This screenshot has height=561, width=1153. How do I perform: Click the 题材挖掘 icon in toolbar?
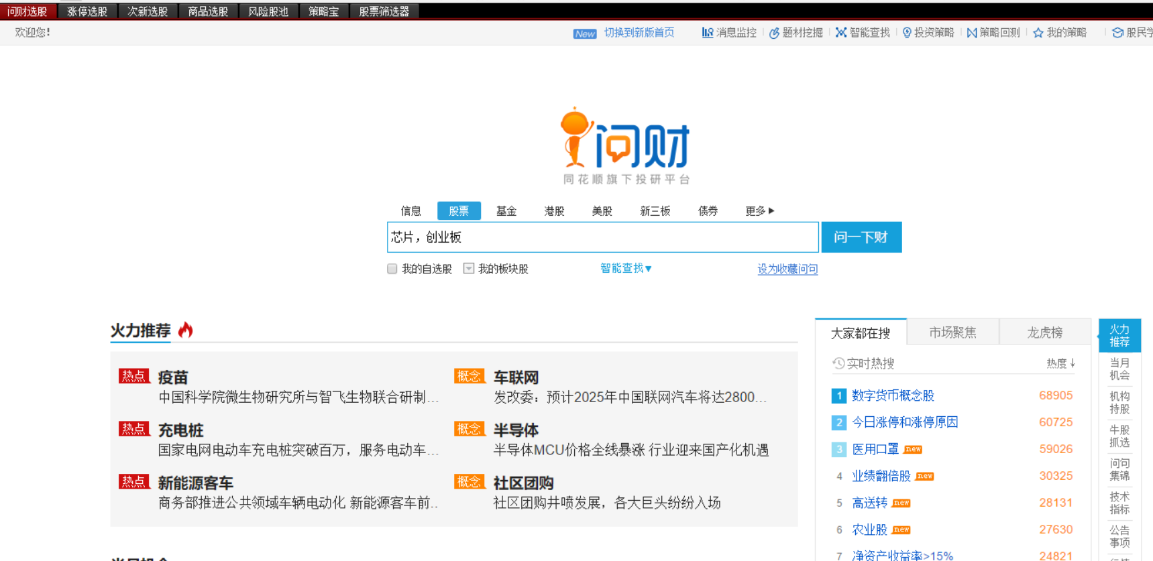pos(774,33)
